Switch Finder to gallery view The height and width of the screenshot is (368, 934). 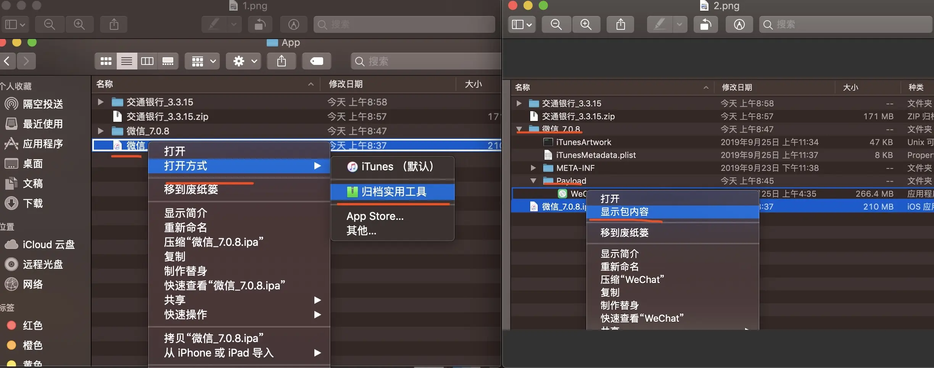click(x=168, y=61)
